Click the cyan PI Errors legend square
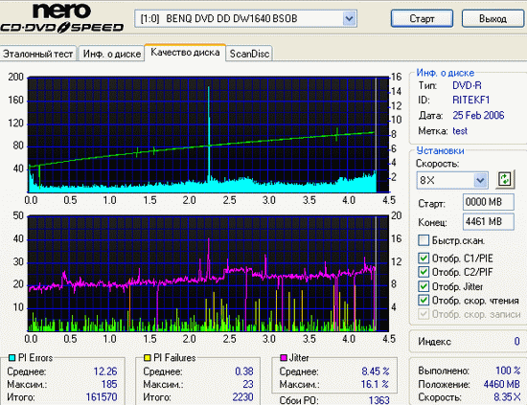 click(11, 358)
